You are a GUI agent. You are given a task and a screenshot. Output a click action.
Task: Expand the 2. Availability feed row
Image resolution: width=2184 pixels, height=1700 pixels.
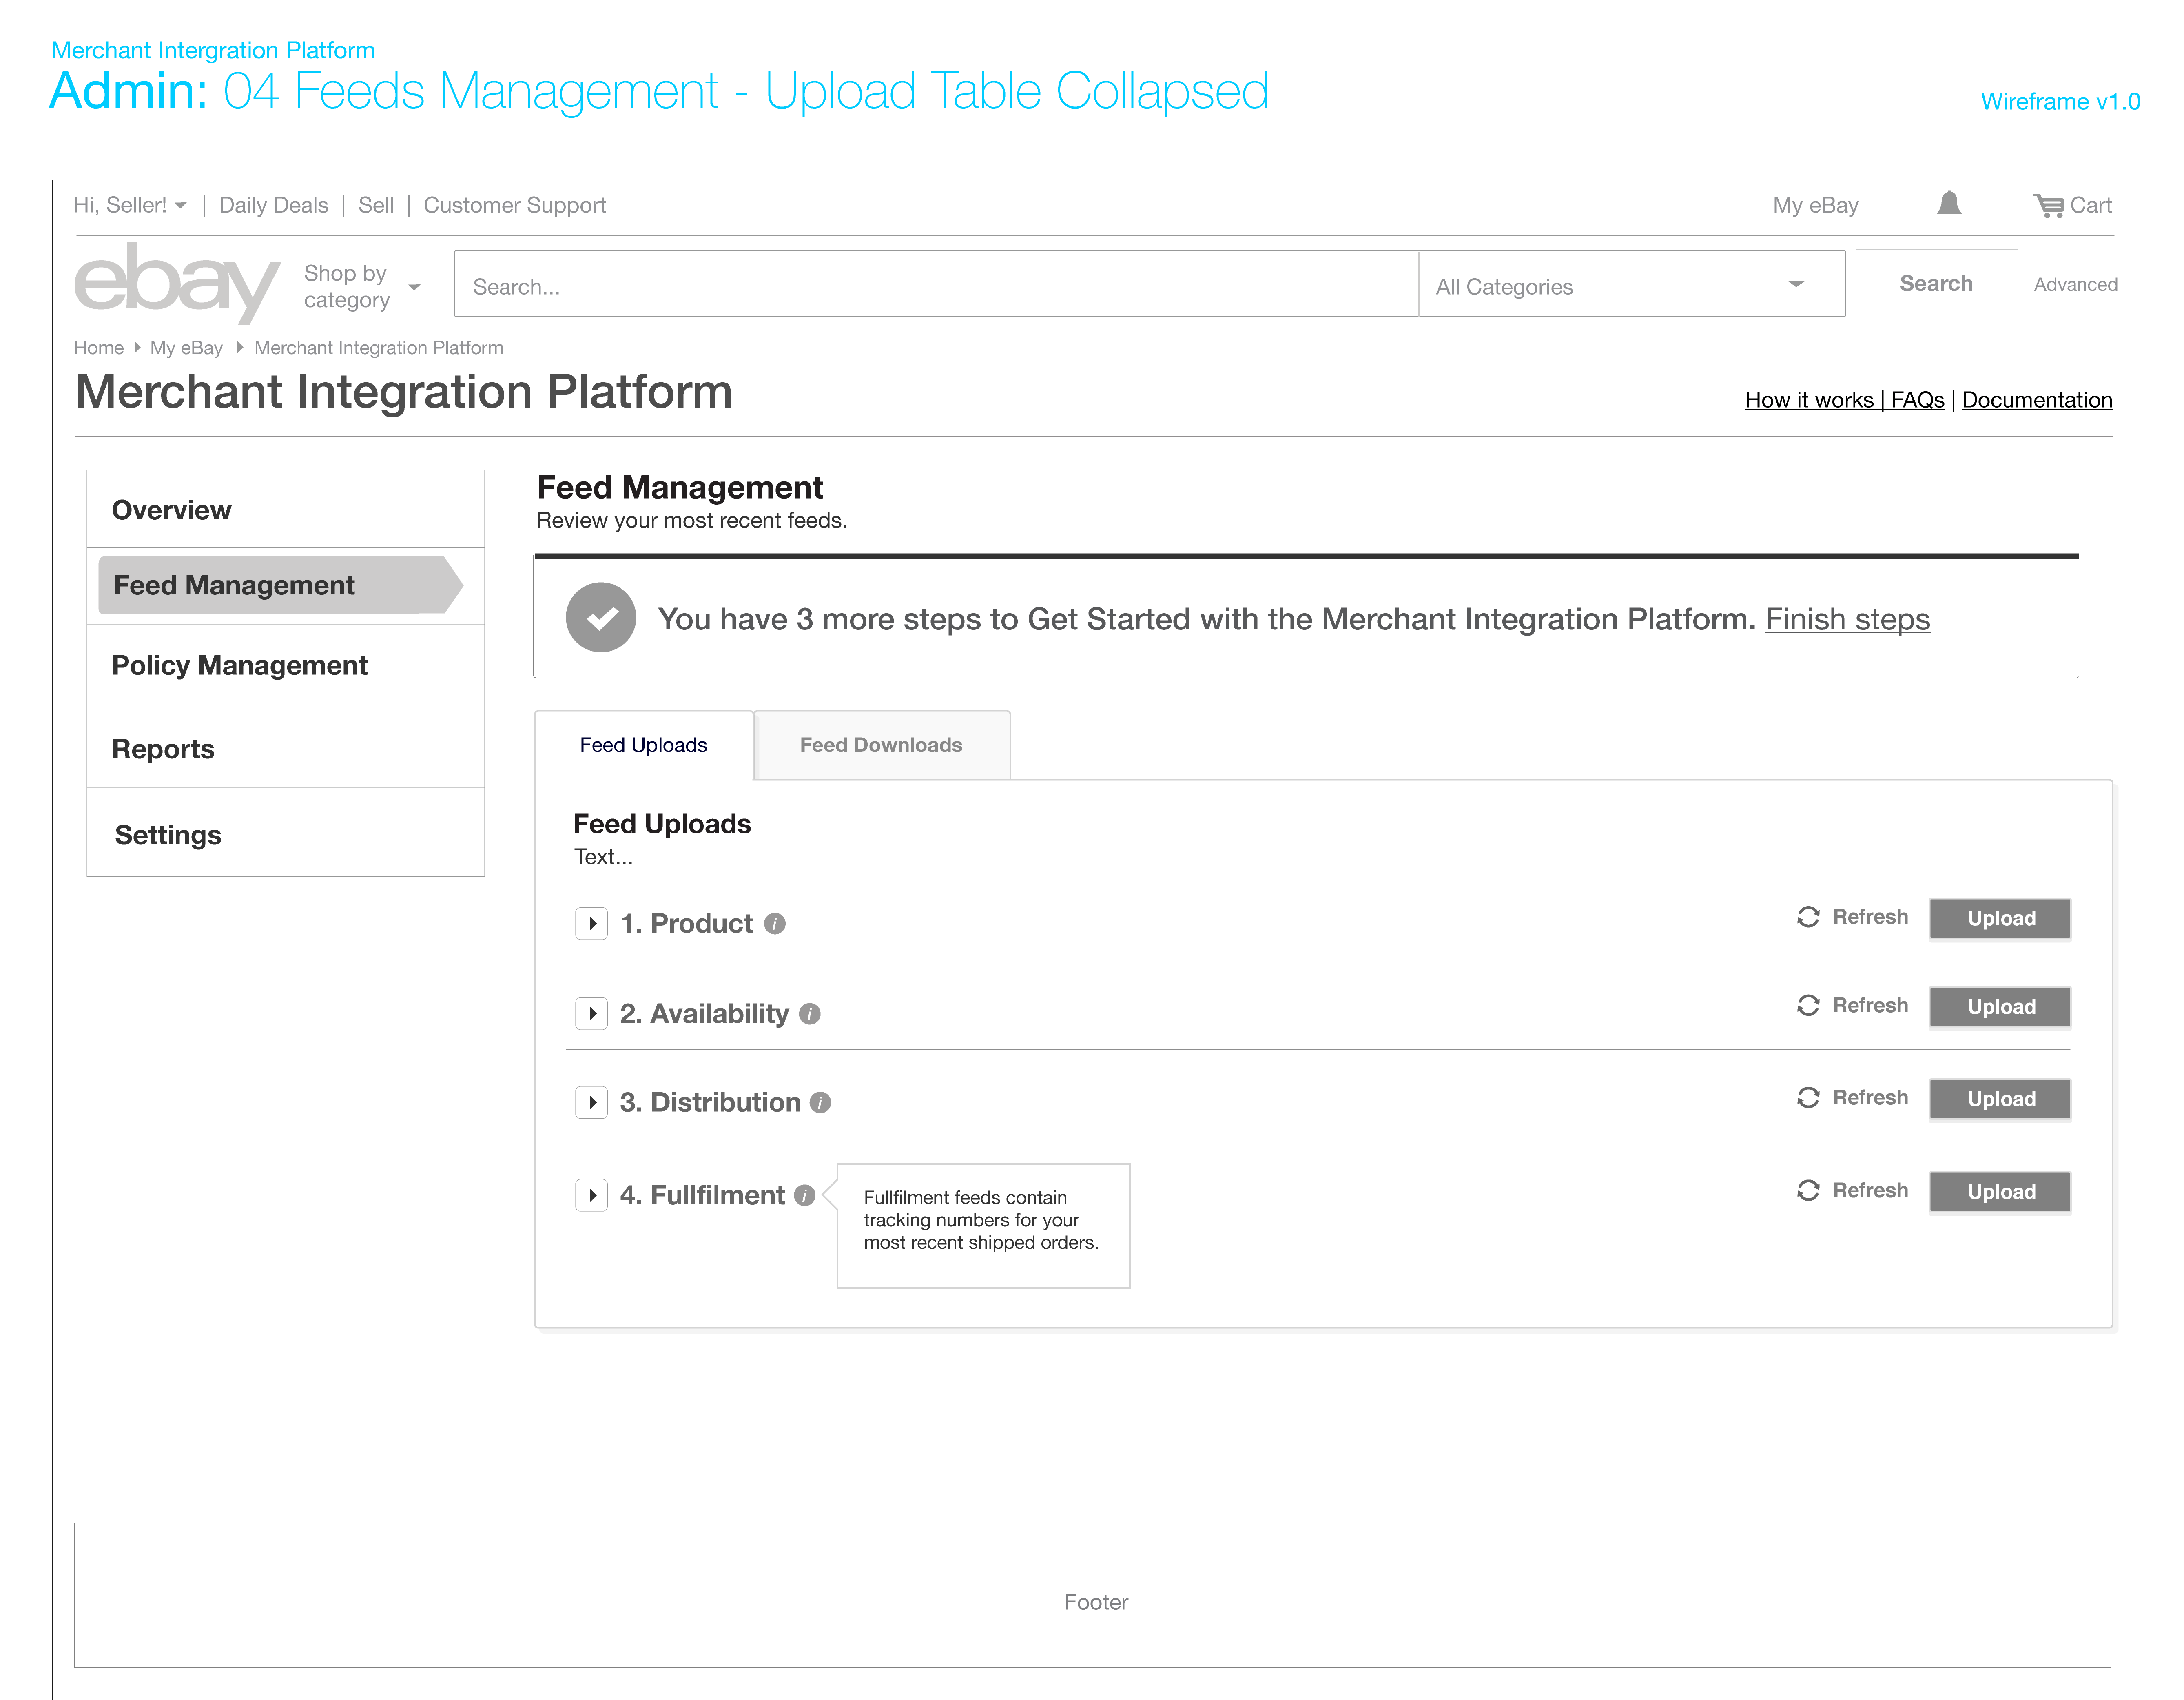(592, 1013)
